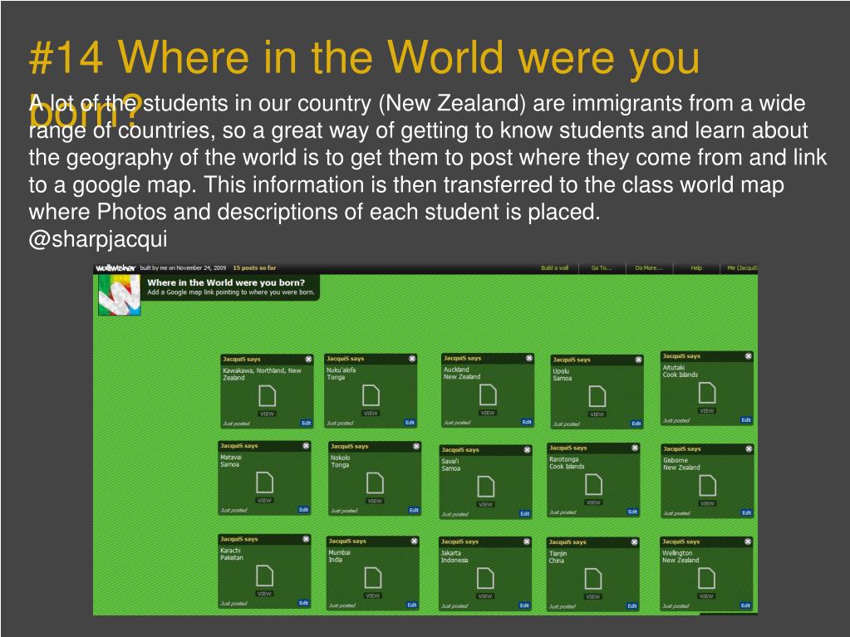Click document icon on Gisborne note

pos(707,486)
